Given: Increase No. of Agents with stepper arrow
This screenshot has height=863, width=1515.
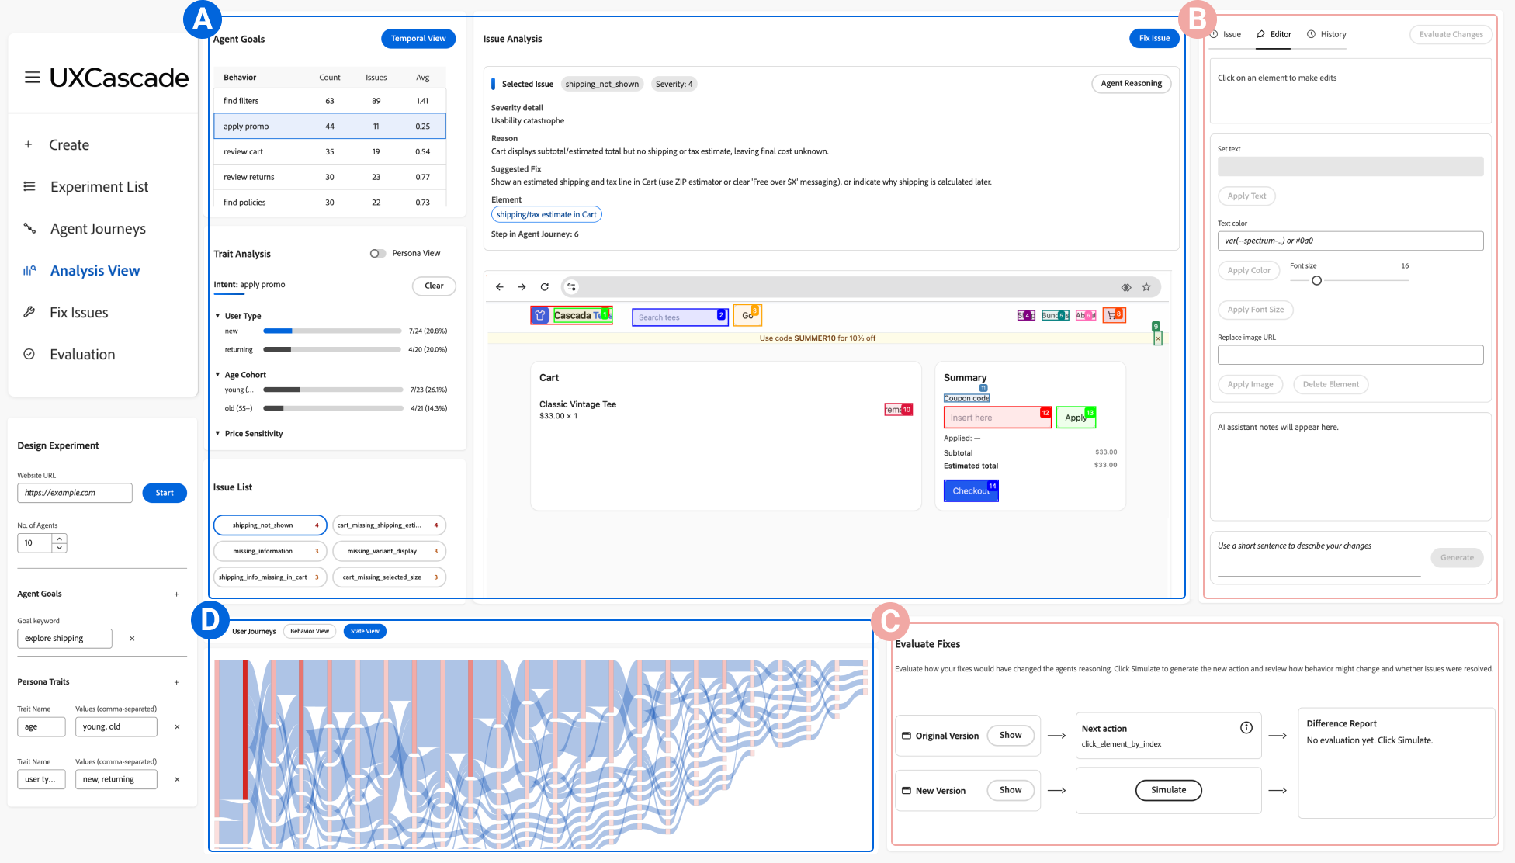Looking at the screenshot, I should (x=60, y=538).
